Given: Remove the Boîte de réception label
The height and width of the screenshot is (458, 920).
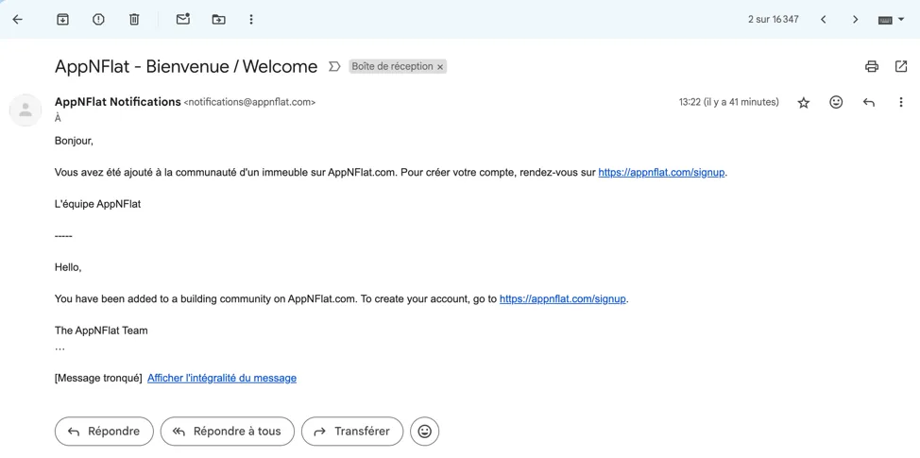Looking at the screenshot, I should [440, 67].
